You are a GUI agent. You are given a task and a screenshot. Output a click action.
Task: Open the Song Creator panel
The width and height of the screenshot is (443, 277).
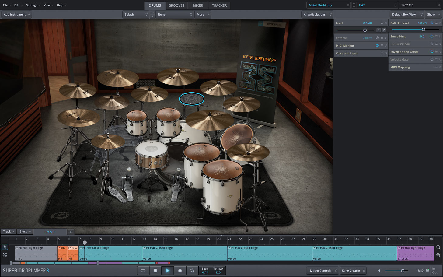[x=353, y=271]
